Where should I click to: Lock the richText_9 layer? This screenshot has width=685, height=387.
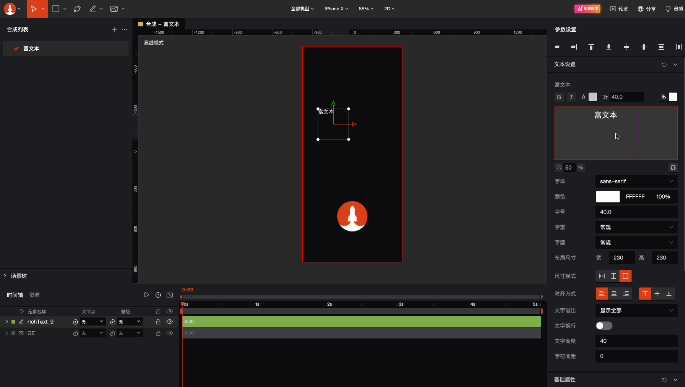coord(158,322)
